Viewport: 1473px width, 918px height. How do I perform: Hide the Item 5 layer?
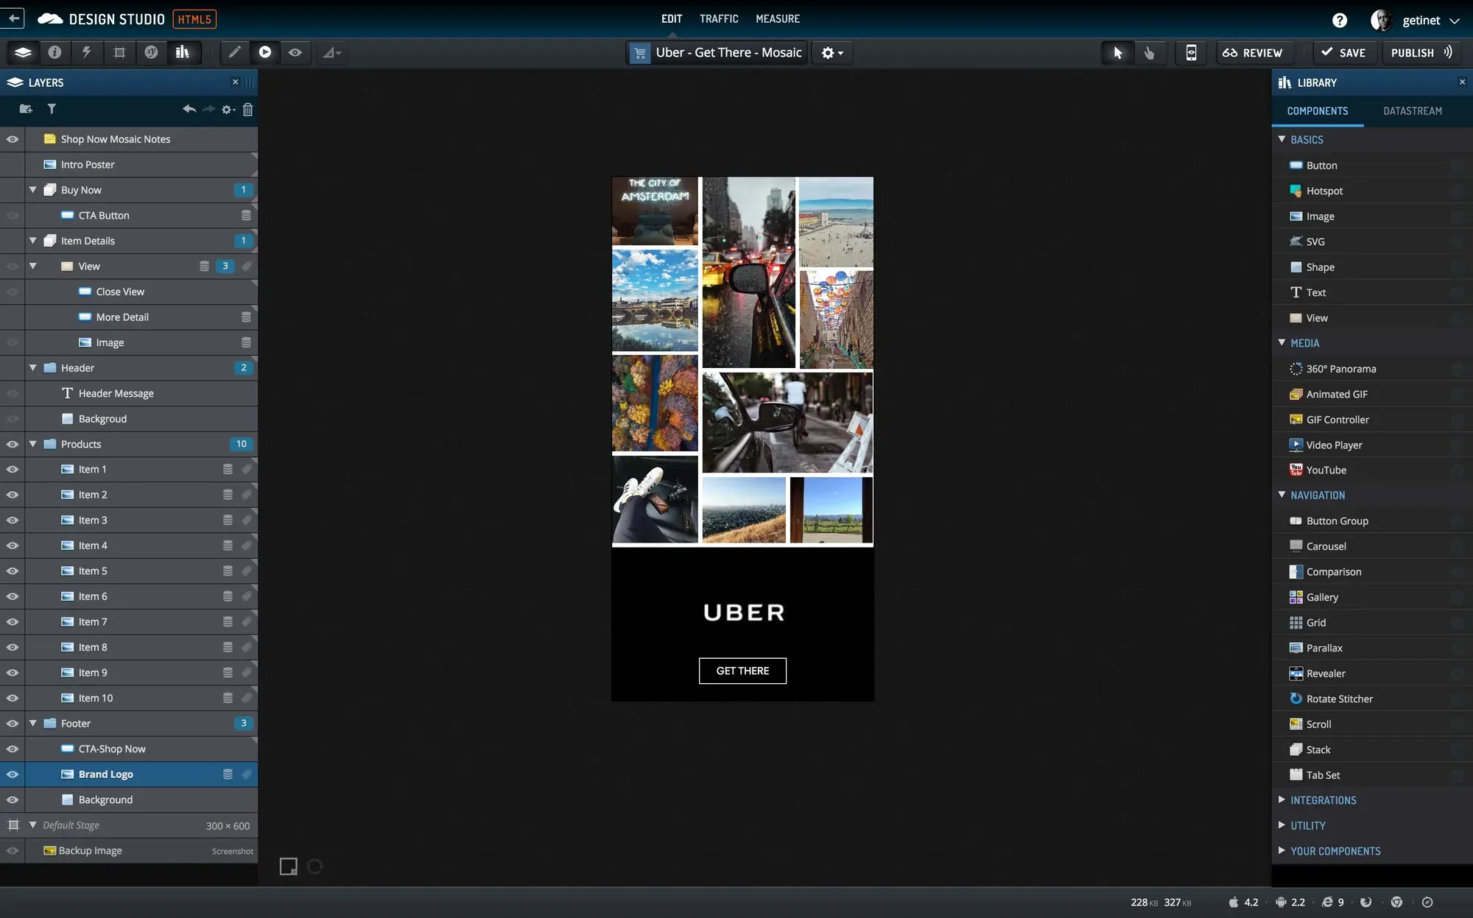coord(13,571)
